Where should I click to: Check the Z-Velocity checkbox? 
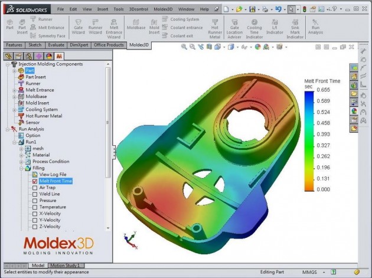click(35, 227)
